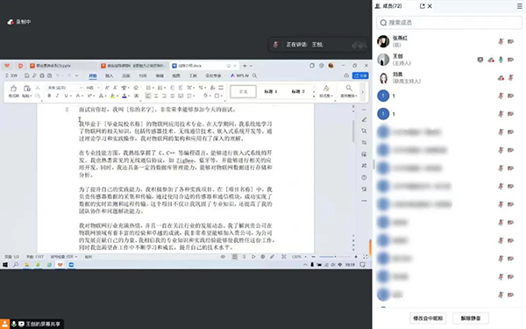The width and height of the screenshot is (526, 329).
Task: Open the Windows Start button in shared screen
Action: coord(5,265)
